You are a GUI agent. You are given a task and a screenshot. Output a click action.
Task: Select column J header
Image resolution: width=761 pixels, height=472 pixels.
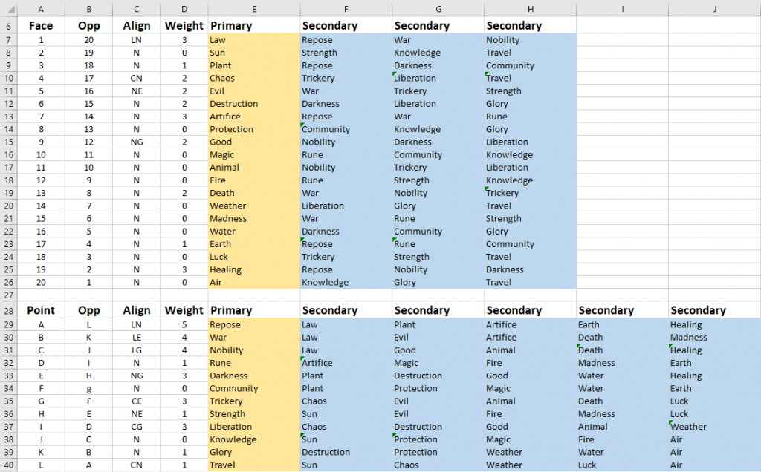(x=714, y=9)
